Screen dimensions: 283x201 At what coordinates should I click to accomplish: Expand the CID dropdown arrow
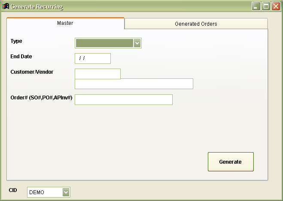pyautogui.click(x=66, y=192)
